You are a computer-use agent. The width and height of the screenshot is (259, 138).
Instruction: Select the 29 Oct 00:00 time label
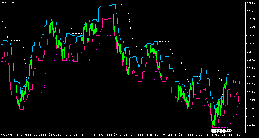[186, 135]
